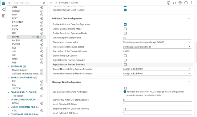
Task: Open the info icon in top toolbar
Action: point(168,3)
